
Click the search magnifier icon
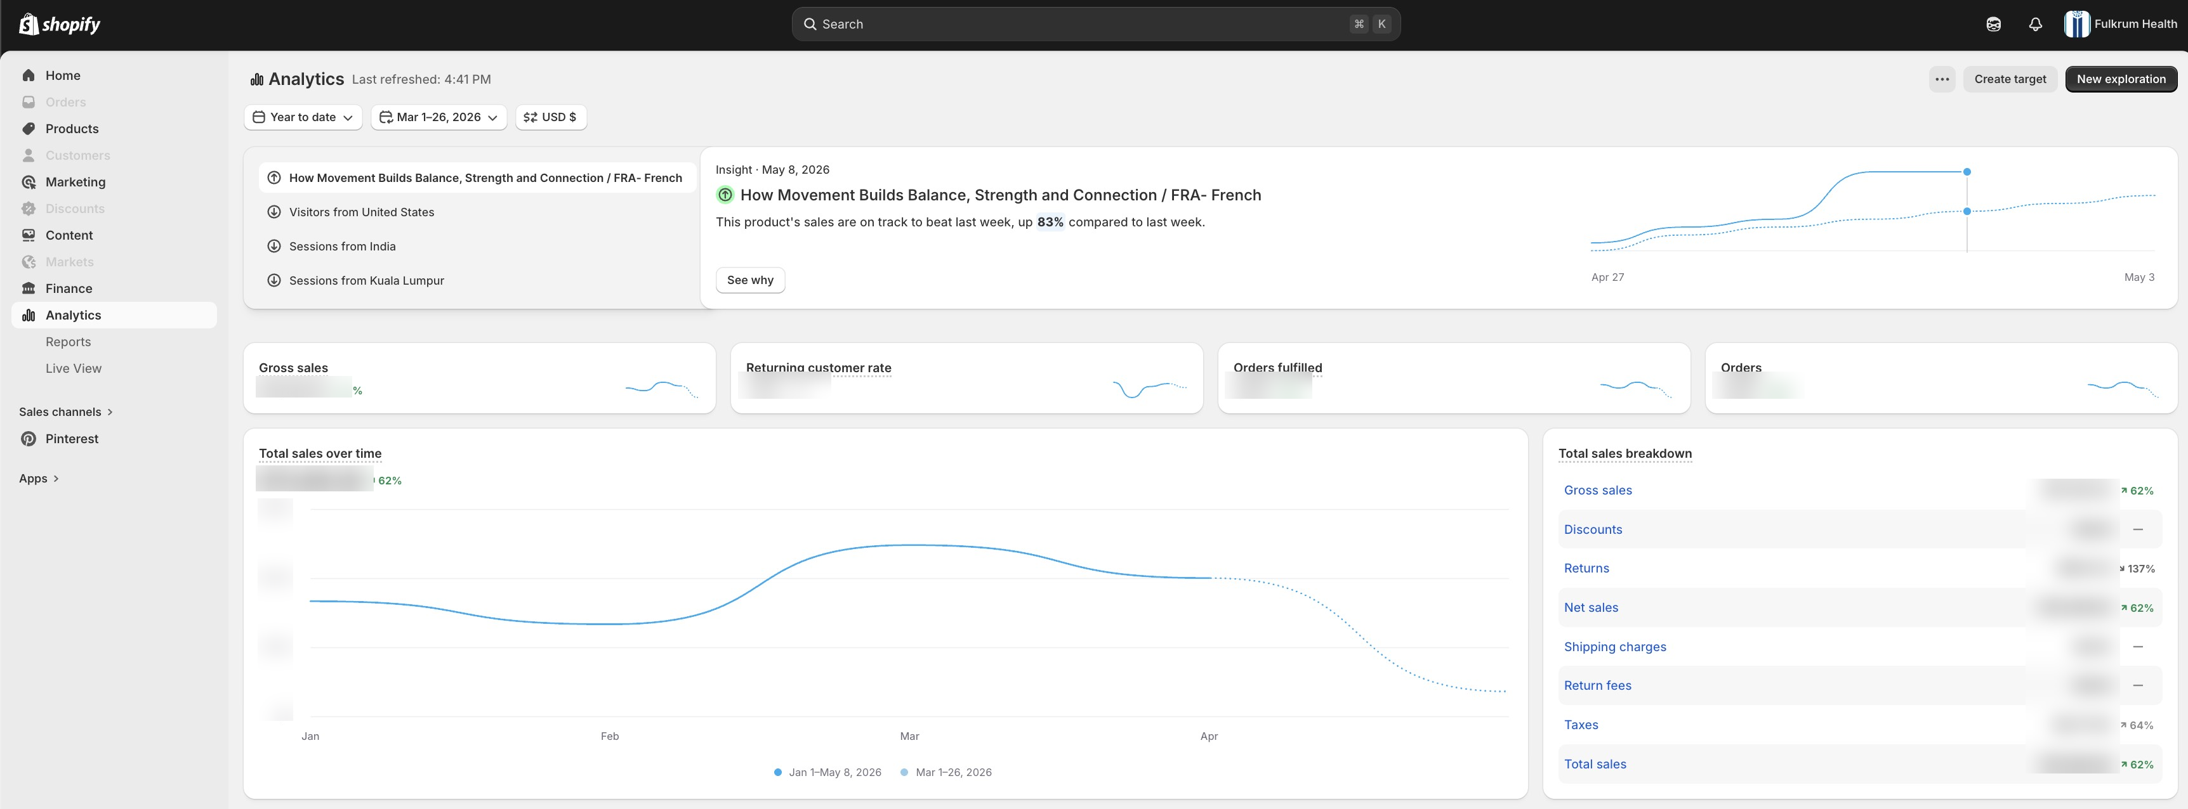point(810,25)
